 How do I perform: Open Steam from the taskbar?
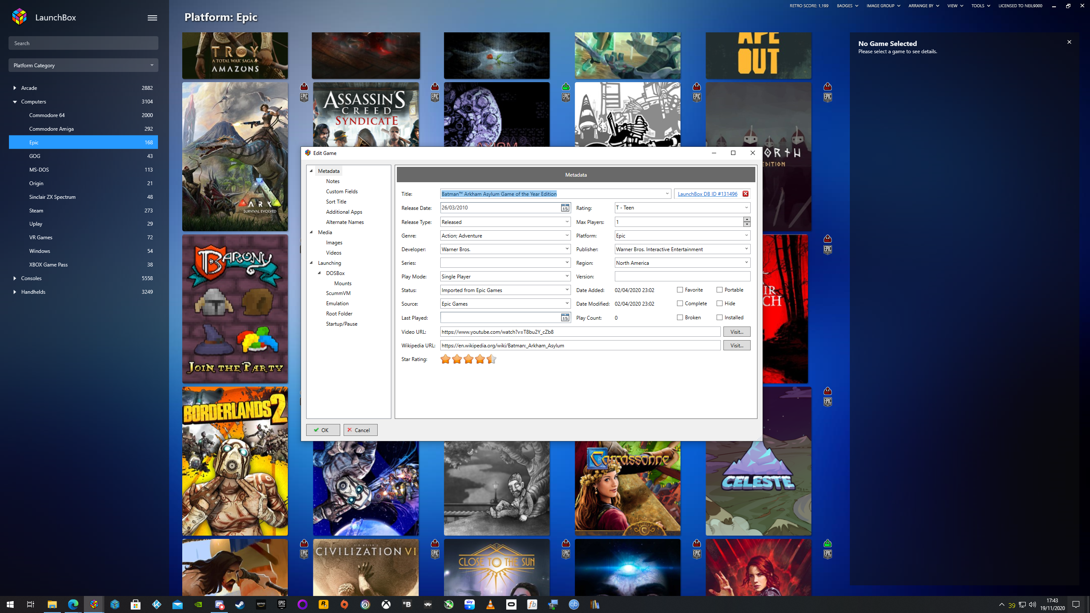point(240,604)
